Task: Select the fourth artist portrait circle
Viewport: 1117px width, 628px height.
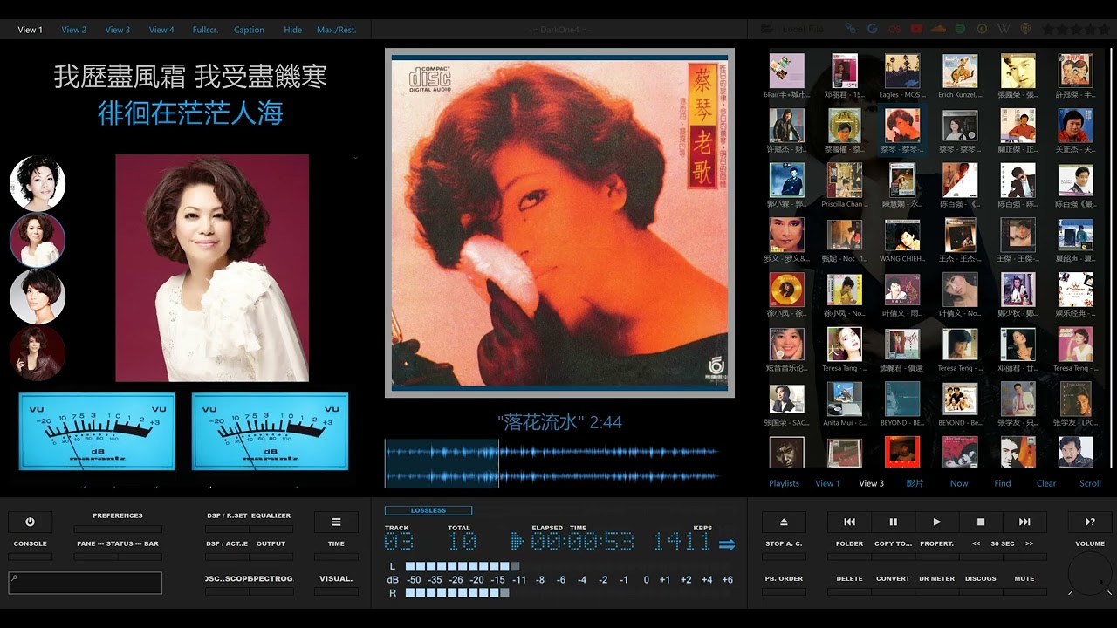Action: click(38, 353)
